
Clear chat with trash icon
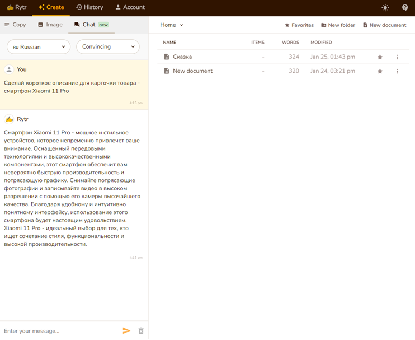tap(141, 330)
